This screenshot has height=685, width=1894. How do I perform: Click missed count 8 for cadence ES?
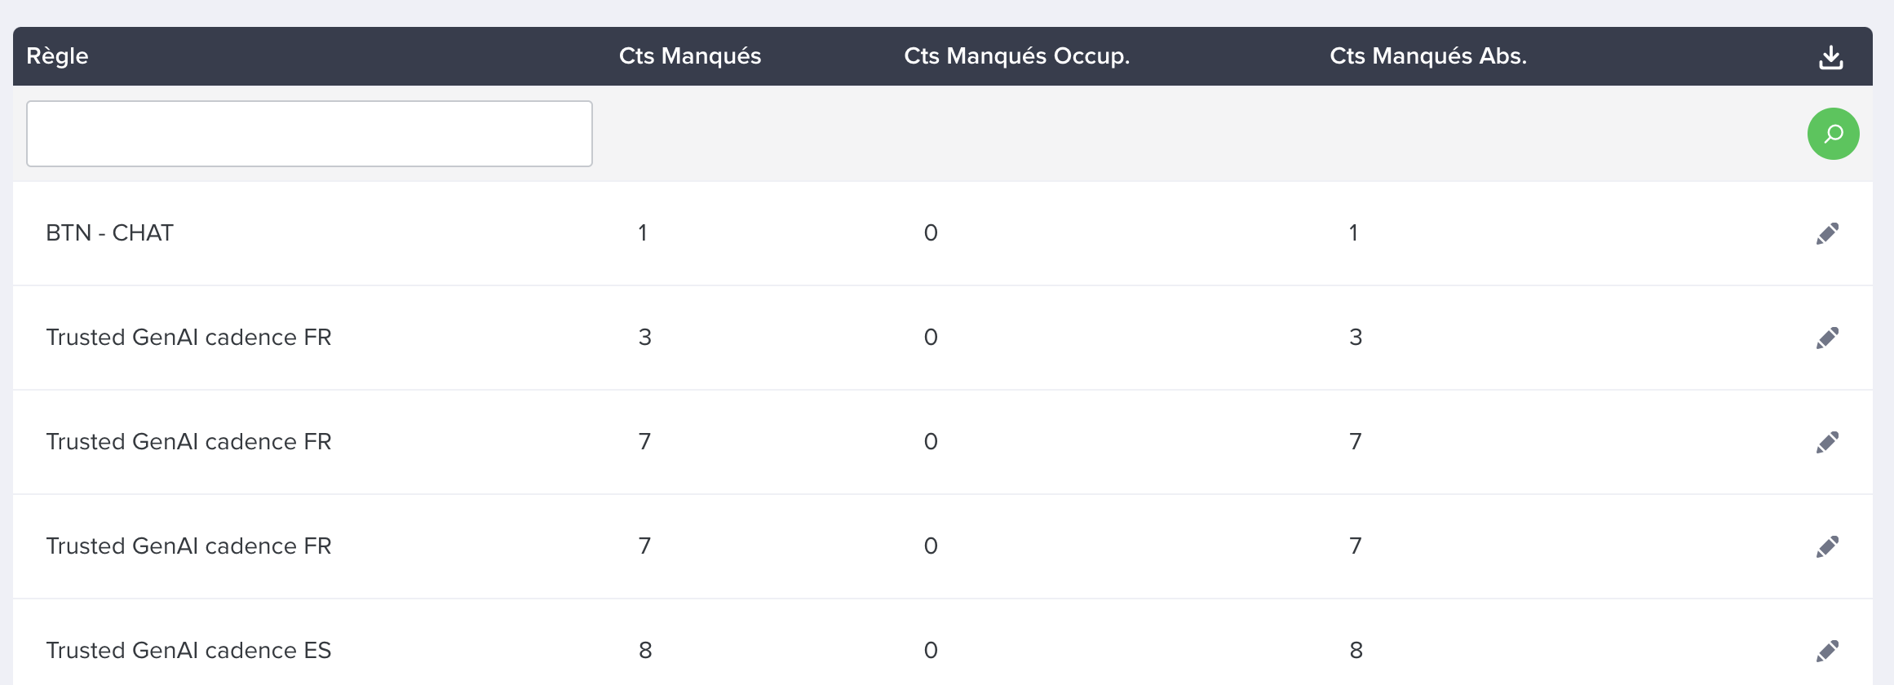pyautogui.click(x=645, y=651)
